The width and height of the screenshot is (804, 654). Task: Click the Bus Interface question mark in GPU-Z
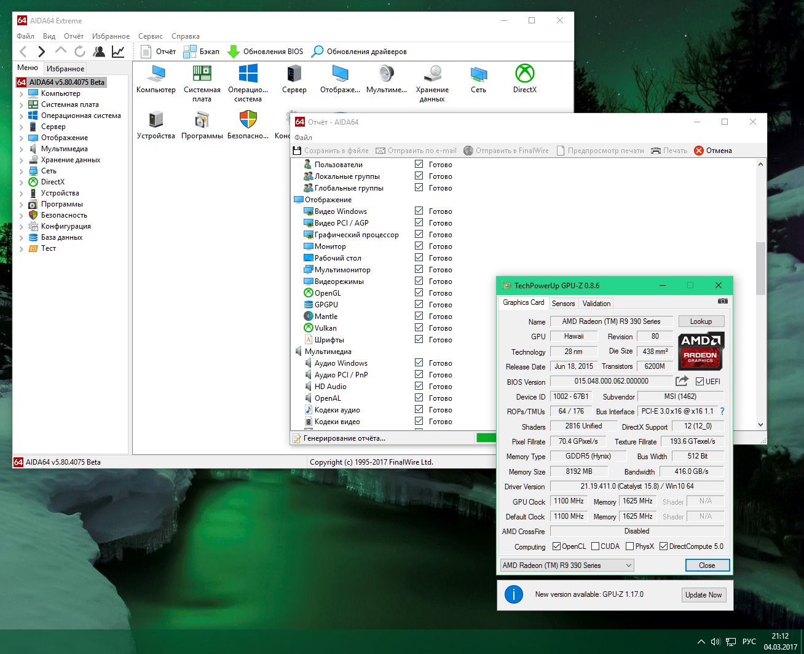[x=722, y=411]
